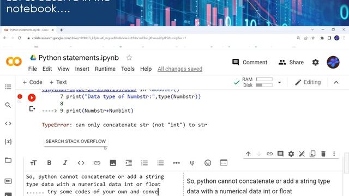Delete the cell with the trash icon
Image resolution: width=349 pixels, height=196 pixels.
(x=323, y=154)
